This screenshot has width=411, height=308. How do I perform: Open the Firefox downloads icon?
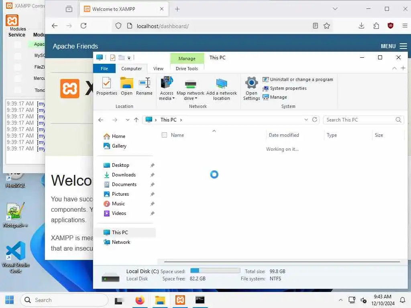pyautogui.click(x=361, y=26)
